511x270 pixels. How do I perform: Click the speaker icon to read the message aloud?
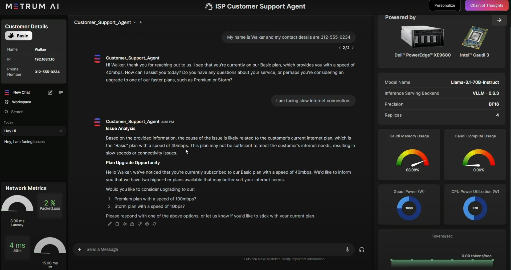[125, 224]
